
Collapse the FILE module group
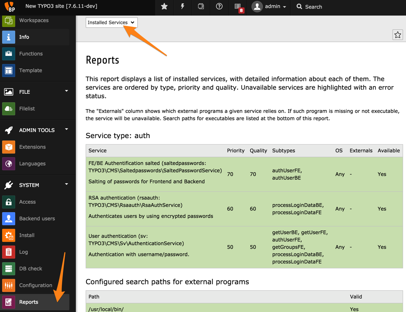click(66, 91)
